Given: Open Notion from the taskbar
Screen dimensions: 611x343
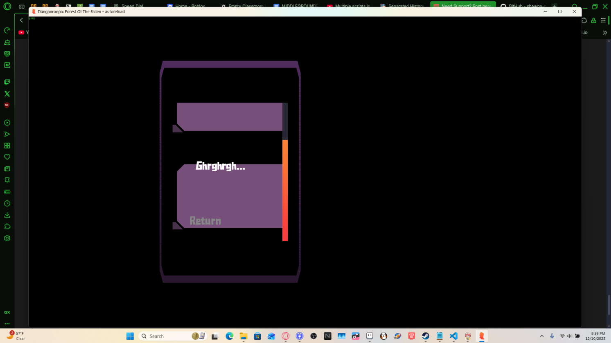Looking at the screenshot, I should pyautogui.click(x=327, y=336).
